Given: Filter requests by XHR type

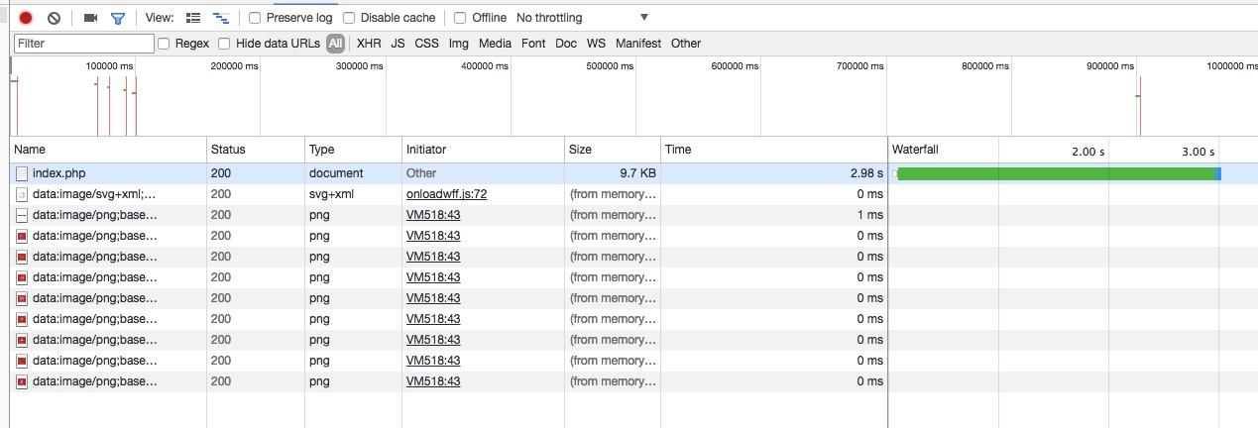Looking at the screenshot, I should click(x=369, y=44).
